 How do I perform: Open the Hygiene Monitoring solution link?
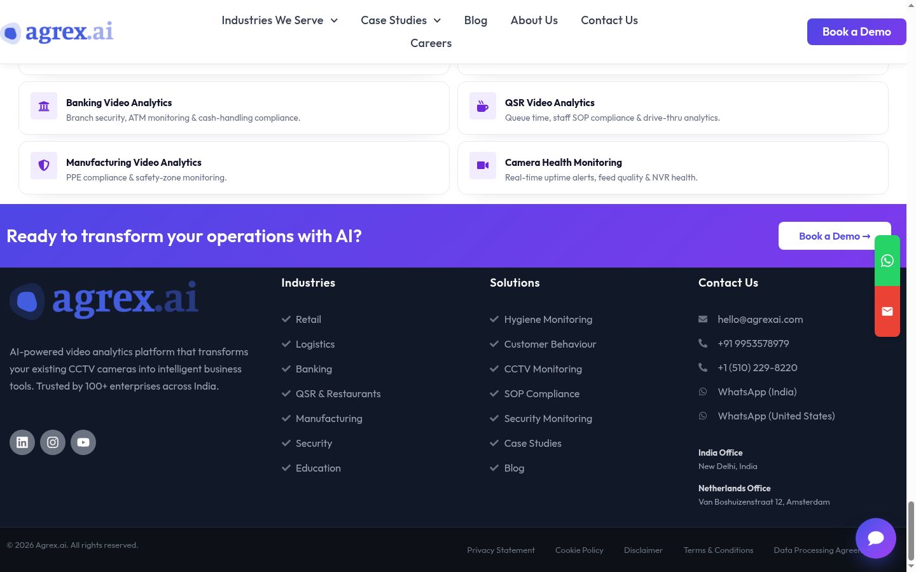point(548,320)
